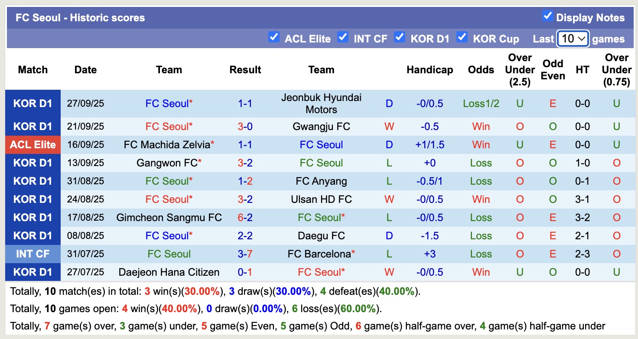Screen dimensions: 638x339
Task: Click the Date column header
Action: pyautogui.click(x=85, y=69)
